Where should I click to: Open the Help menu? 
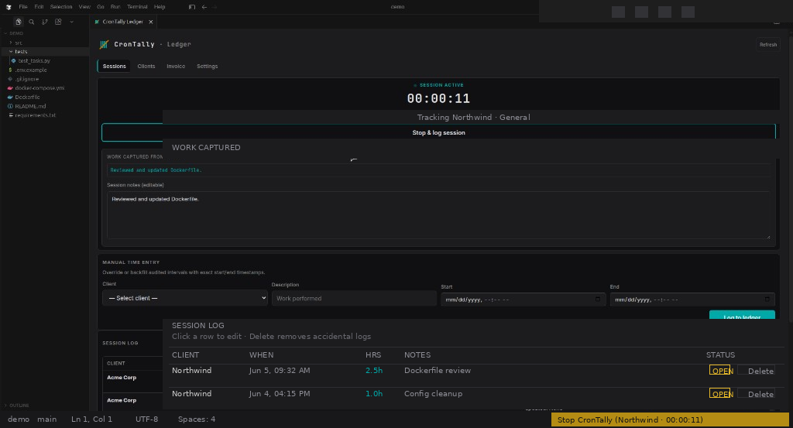(160, 7)
